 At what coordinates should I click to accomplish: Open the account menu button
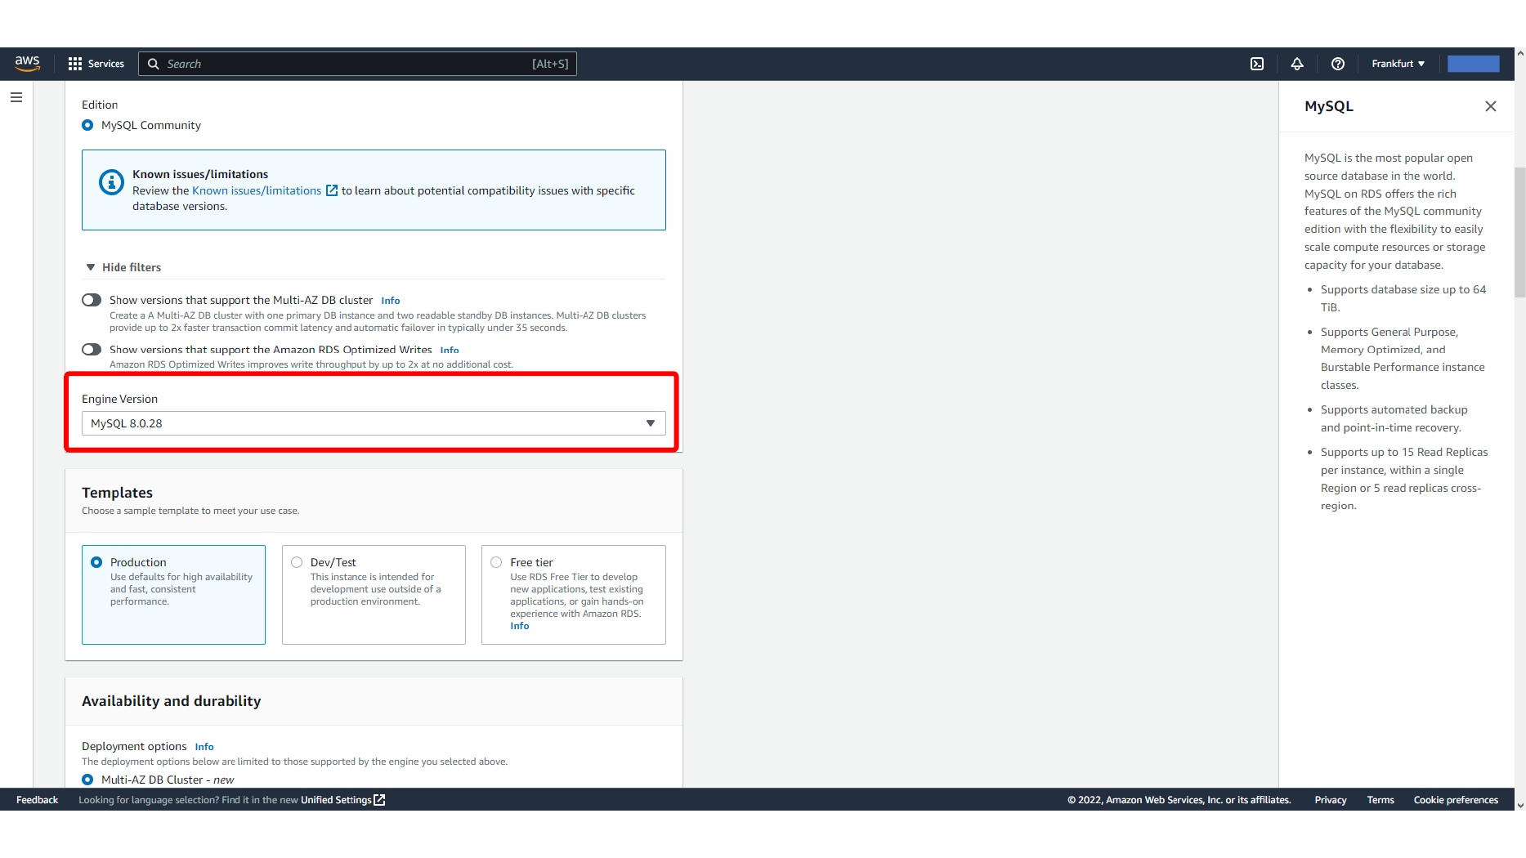pos(1473,64)
